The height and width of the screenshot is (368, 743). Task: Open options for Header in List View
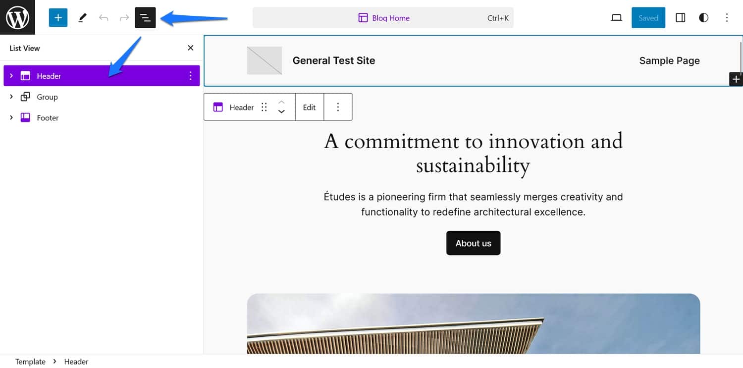tap(190, 76)
